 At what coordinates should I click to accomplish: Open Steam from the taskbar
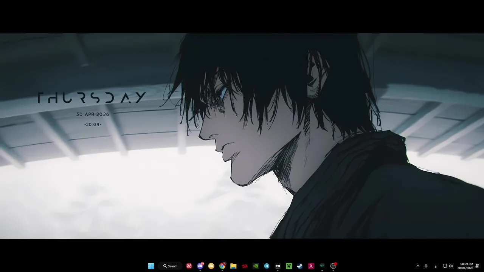coord(300,266)
